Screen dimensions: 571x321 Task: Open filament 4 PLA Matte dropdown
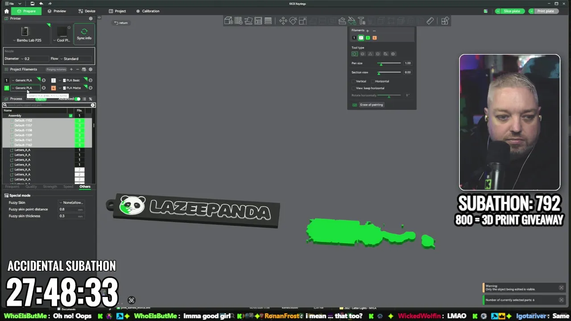pos(72,88)
